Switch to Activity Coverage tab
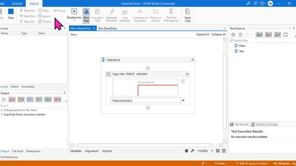 pos(264,125)
